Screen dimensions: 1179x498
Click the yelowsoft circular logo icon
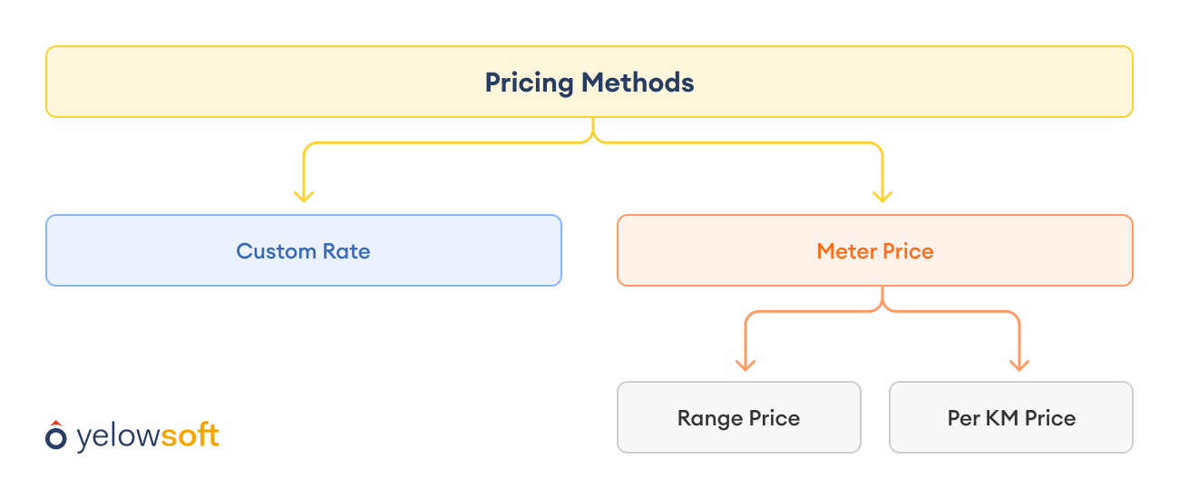pos(56,438)
